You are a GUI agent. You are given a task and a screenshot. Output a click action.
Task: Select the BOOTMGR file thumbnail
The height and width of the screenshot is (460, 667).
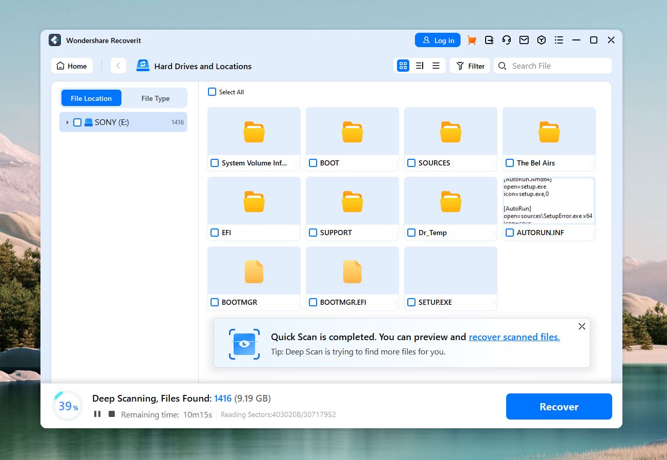254,271
